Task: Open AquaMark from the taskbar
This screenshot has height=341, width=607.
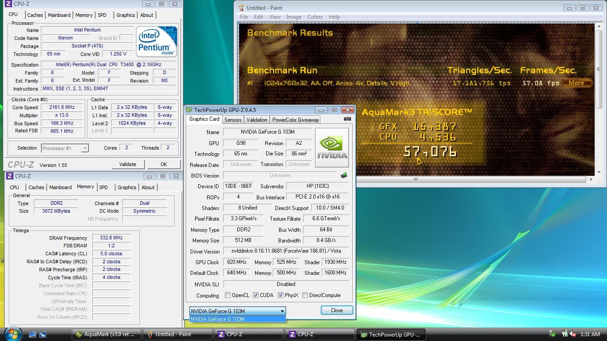Action: coord(106,334)
